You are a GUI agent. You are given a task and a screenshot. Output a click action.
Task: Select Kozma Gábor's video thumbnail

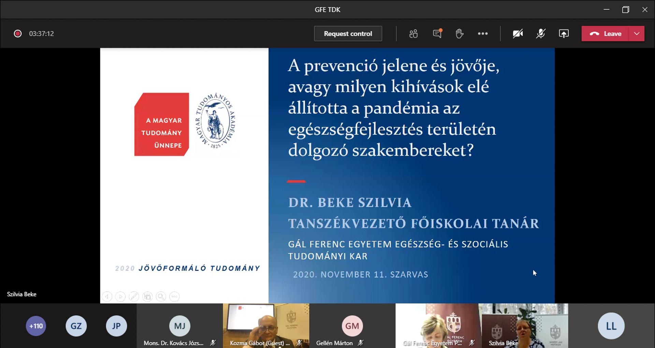point(266,325)
